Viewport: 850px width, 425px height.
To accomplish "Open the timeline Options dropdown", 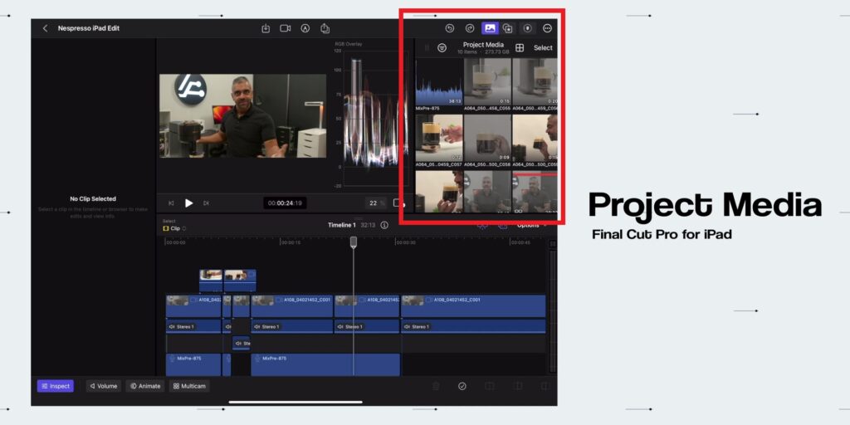I will click(x=531, y=225).
